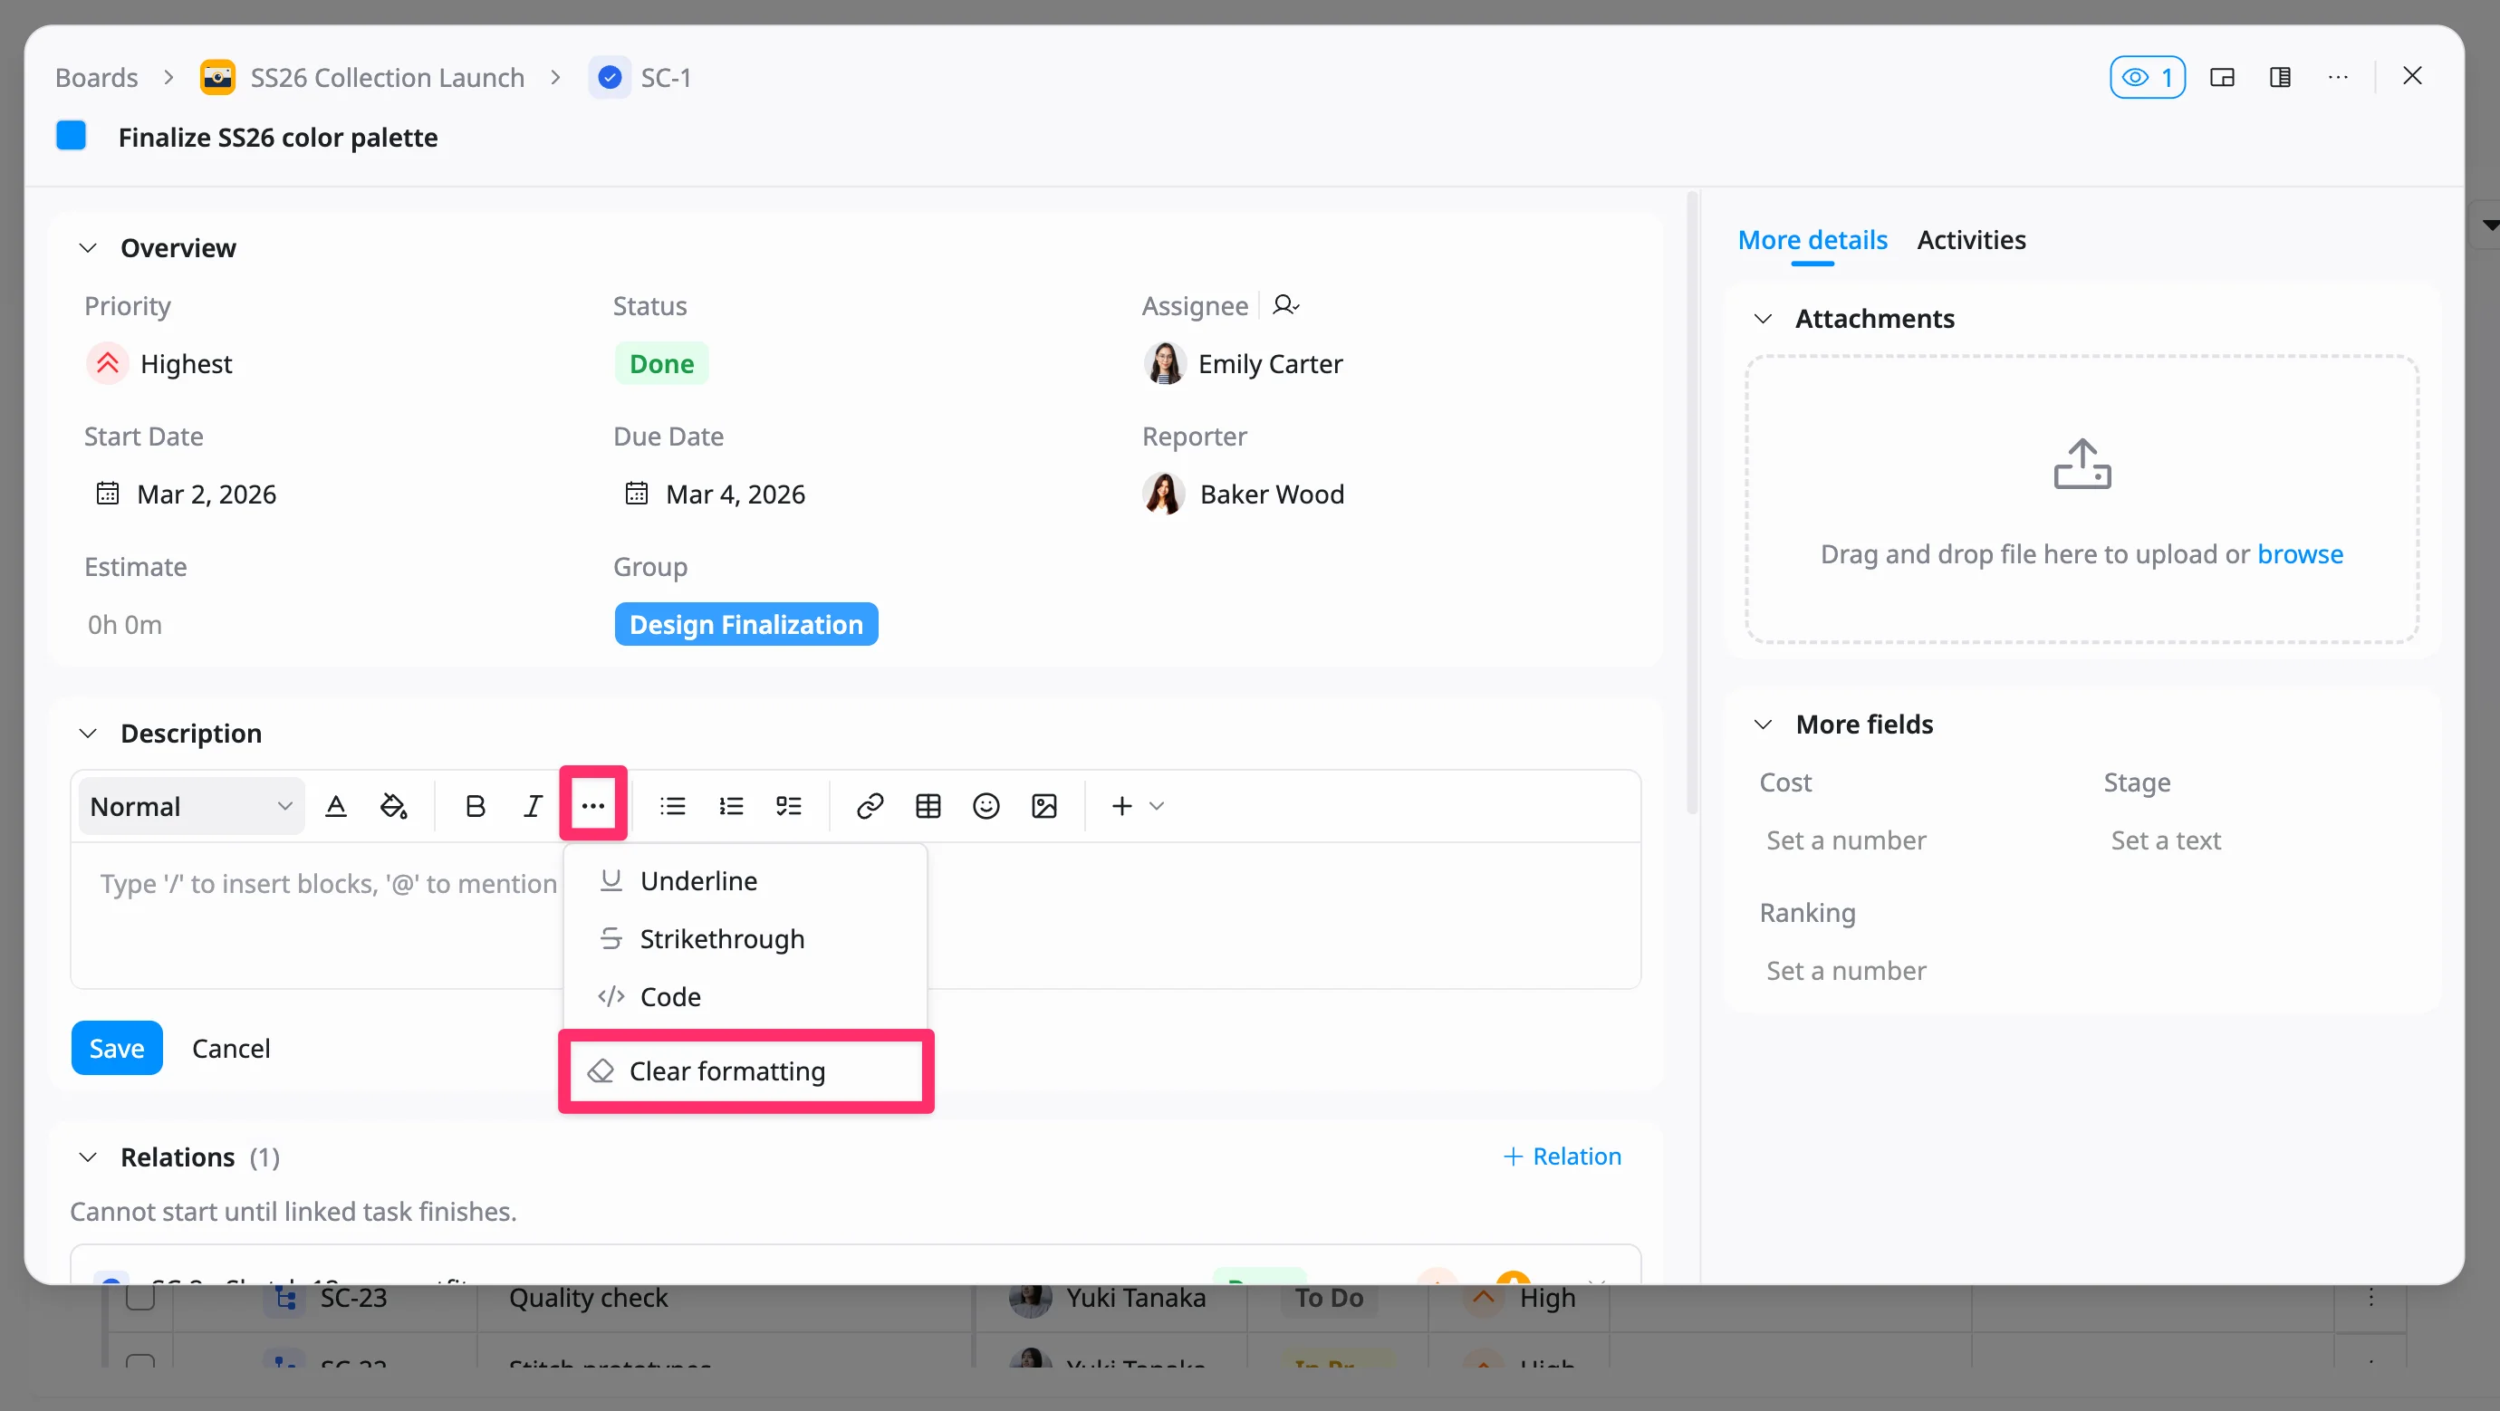Change reporter Baker Wood
This screenshot has height=1411, width=2500.
point(1245,494)
